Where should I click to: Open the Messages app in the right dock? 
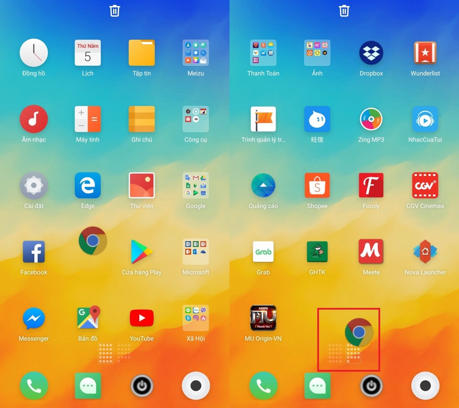(317, 386)
